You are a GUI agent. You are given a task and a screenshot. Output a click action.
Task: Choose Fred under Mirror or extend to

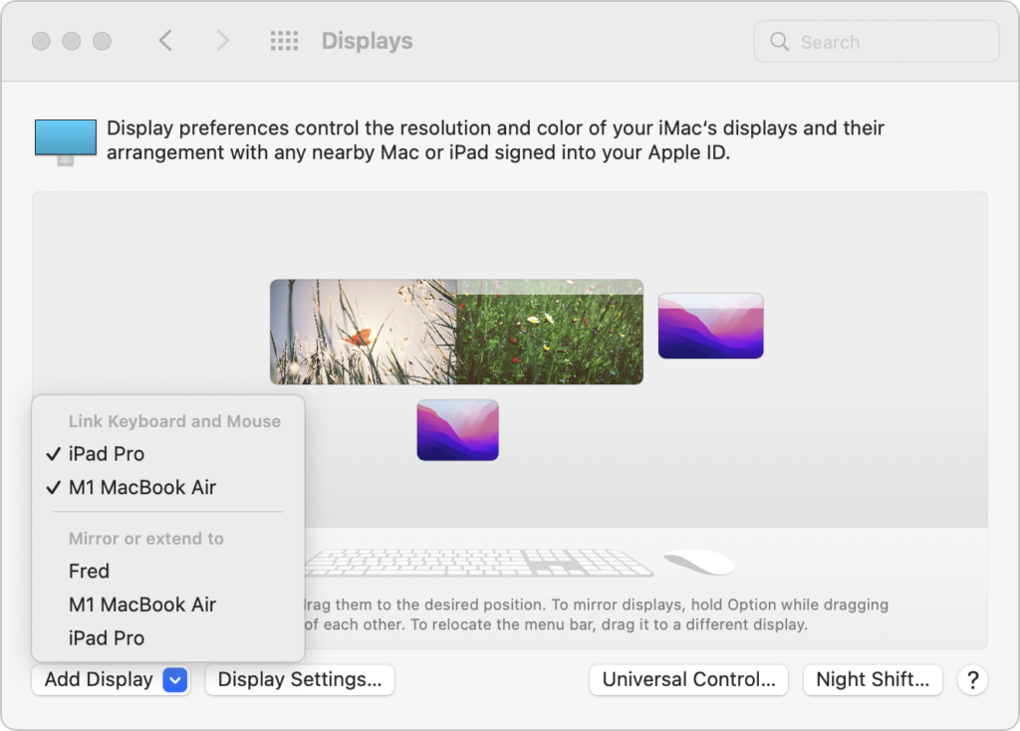click(167, 571)
